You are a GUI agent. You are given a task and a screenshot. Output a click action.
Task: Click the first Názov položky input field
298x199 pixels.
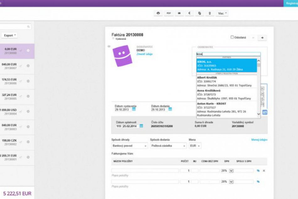tap(145, 171)
